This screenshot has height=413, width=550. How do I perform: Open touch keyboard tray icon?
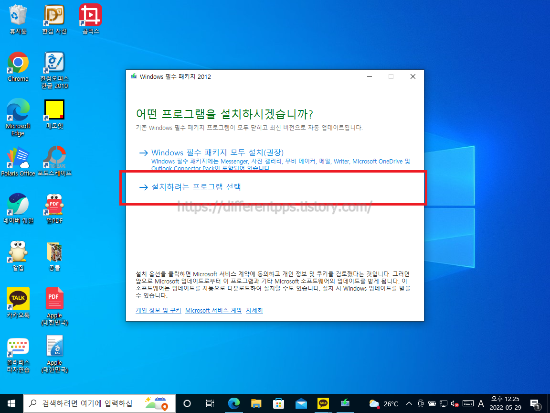(468, 403)
